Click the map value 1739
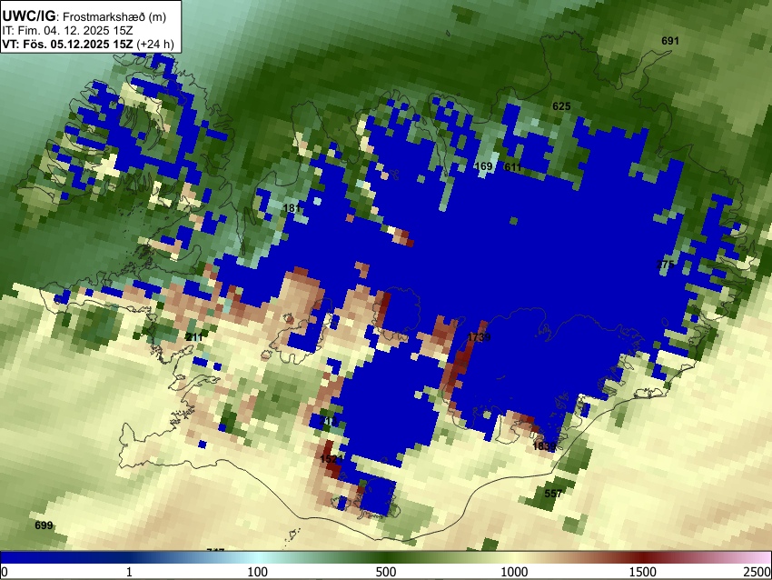 [x=479, y=337]
